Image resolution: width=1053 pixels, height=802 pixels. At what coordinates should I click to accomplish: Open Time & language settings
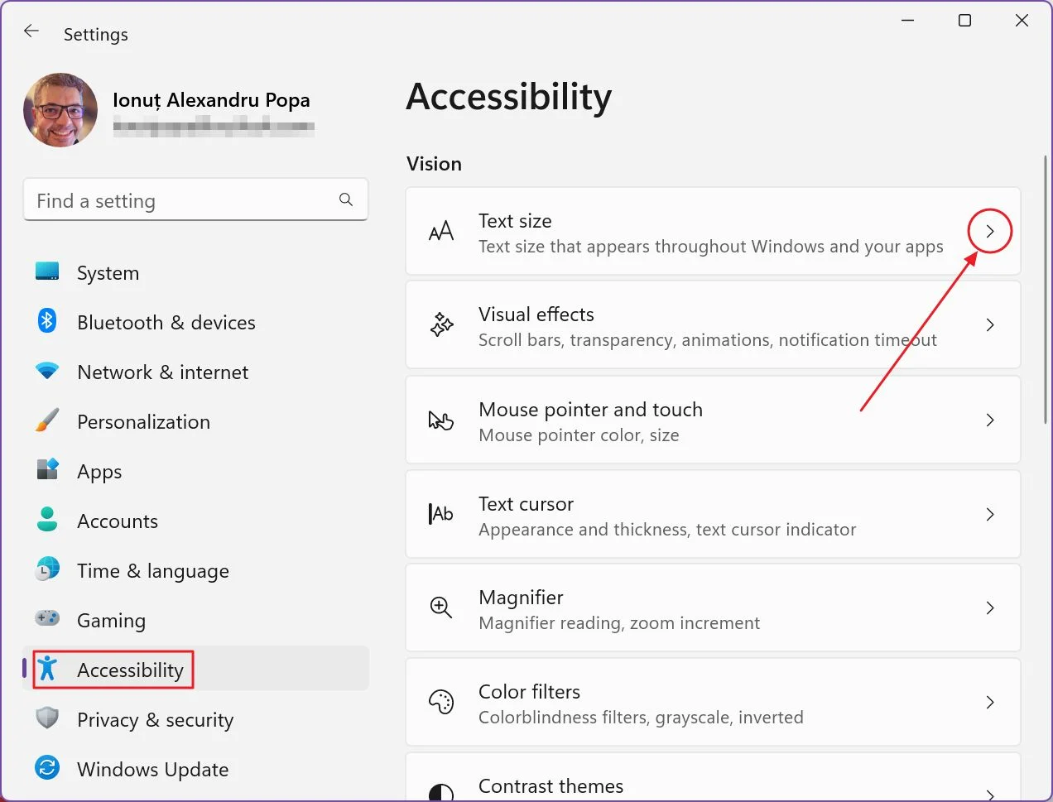(x=195, y=570)
